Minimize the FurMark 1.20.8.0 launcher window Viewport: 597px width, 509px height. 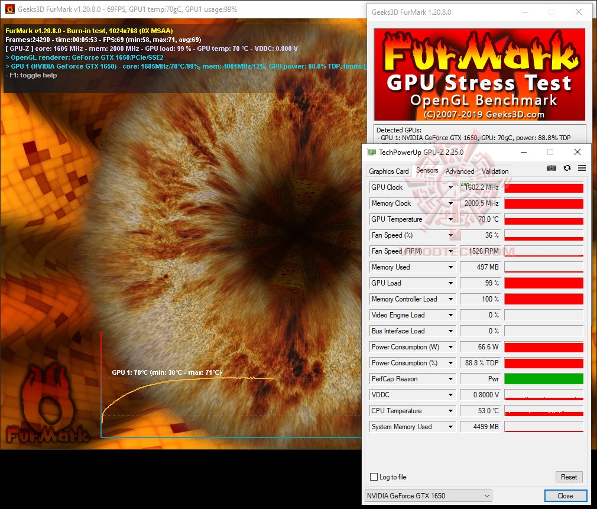pos(525,12)
